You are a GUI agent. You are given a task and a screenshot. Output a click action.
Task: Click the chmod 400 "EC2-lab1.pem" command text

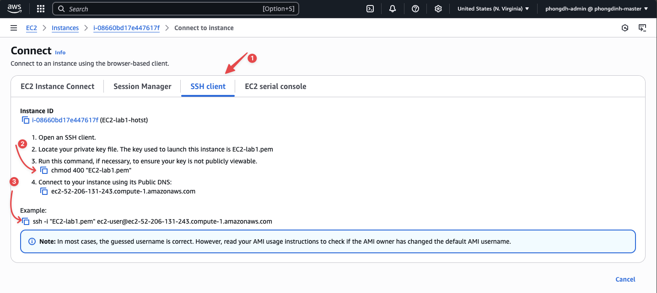[x=92, y=170]
